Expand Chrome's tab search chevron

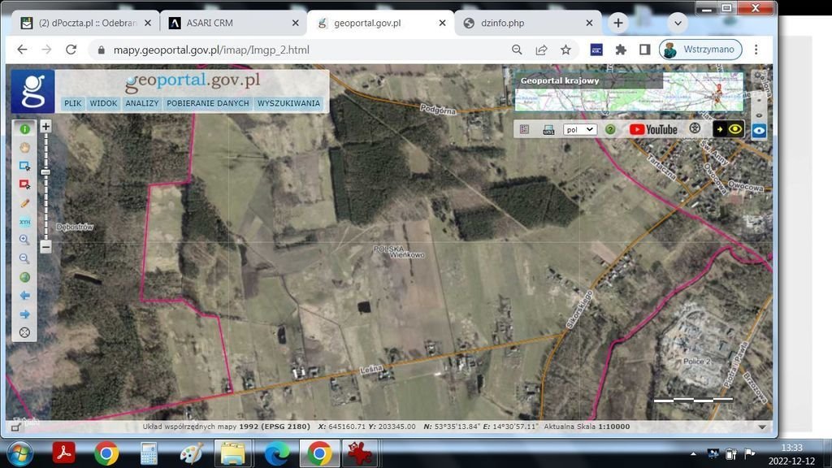coord(678,23)
